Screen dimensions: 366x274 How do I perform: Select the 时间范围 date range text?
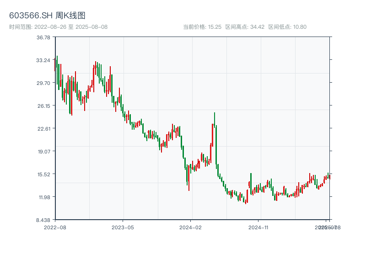point(58,27)
